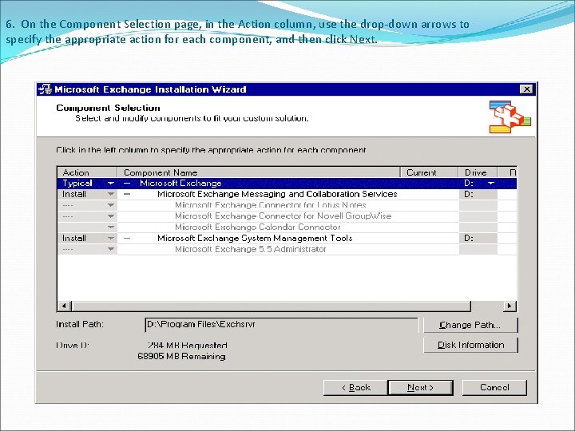Select Microsoft Exchange Connector for Lotus Notes

(271, 205)
